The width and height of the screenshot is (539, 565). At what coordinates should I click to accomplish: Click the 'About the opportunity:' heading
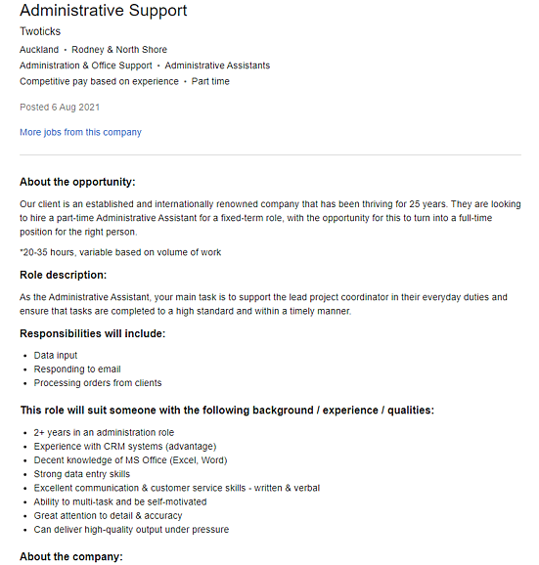[77, 182]
